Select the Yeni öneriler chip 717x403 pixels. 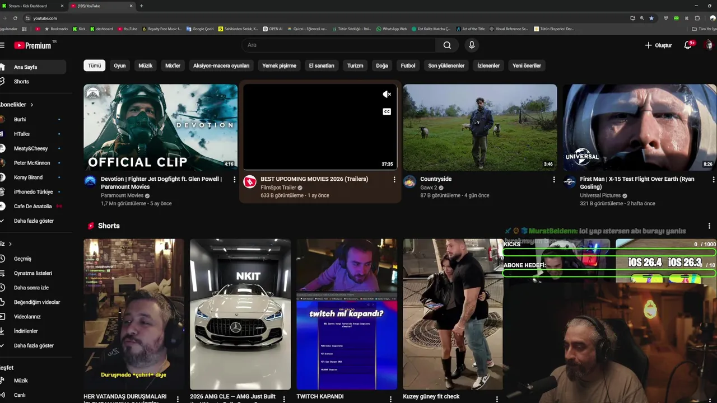[x=527, y=65]
